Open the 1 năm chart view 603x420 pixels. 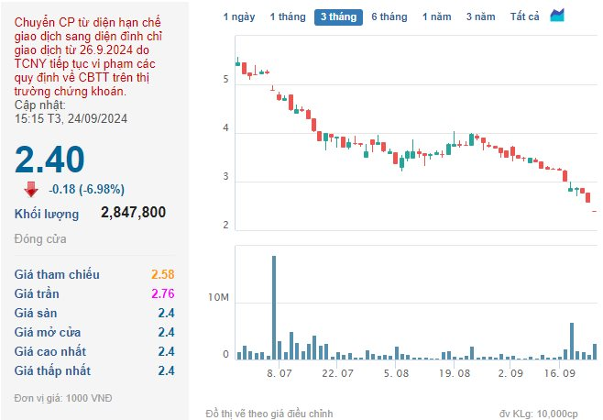(x=436, y=17)
